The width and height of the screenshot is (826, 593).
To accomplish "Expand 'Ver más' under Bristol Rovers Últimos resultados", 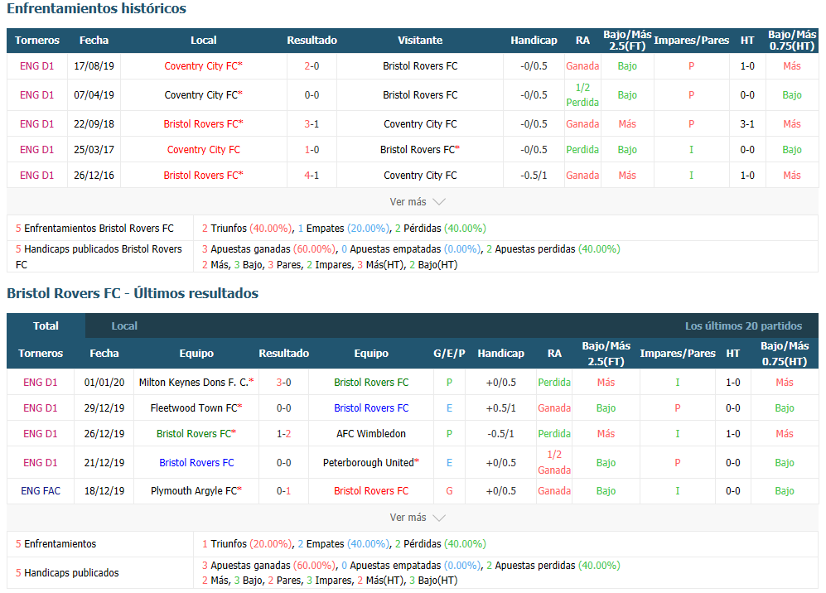I will coord(418,518).
